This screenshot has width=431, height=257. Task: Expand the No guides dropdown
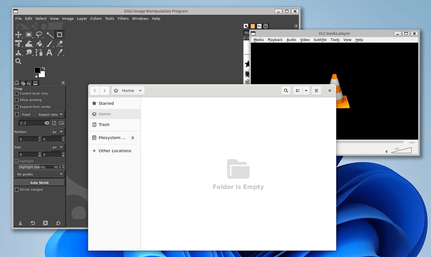tap(40, 174)
